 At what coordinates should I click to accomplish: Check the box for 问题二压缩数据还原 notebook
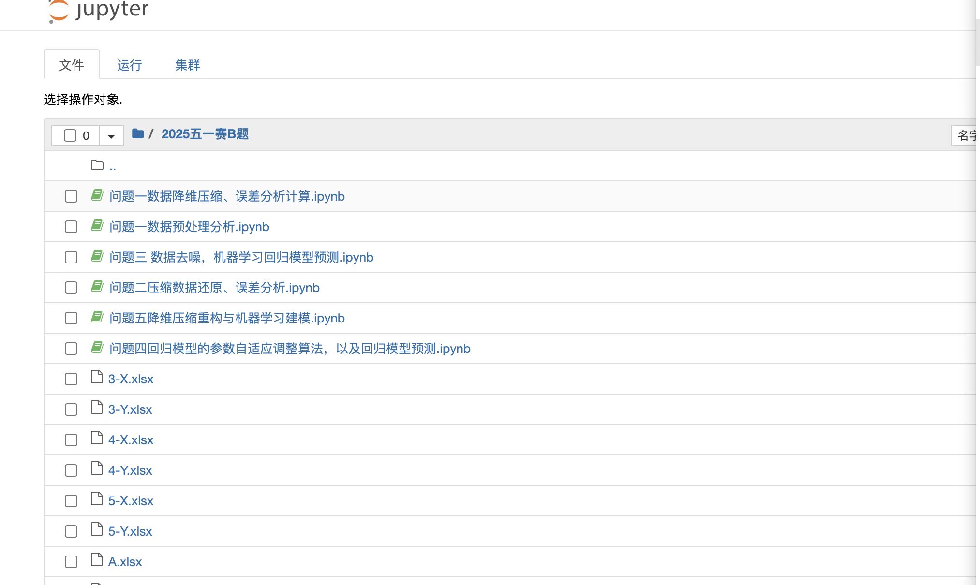(71, 288)
